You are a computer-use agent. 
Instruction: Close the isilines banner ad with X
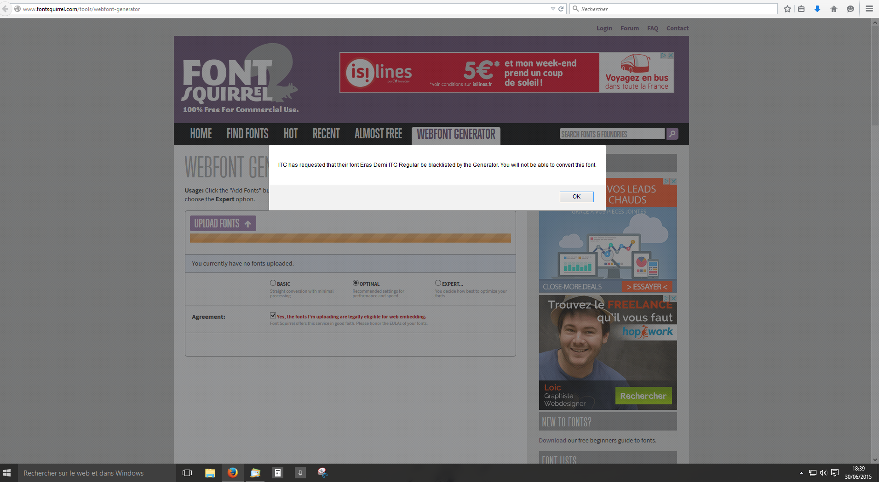[x=671, y=56]
